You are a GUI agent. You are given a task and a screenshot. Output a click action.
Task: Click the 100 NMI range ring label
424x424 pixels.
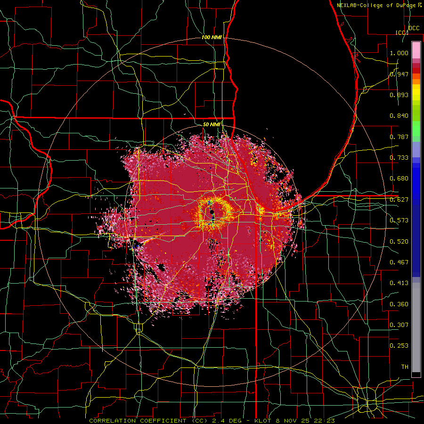[x=212, y=37]
